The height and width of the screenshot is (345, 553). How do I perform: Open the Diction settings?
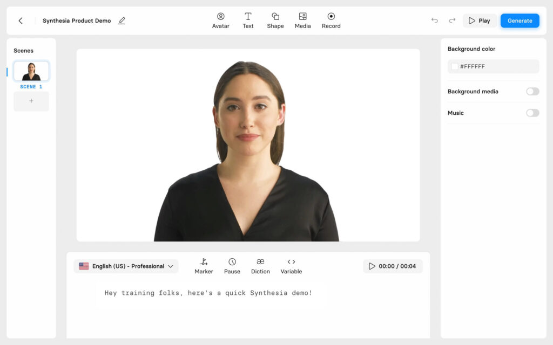click(260, 265)
